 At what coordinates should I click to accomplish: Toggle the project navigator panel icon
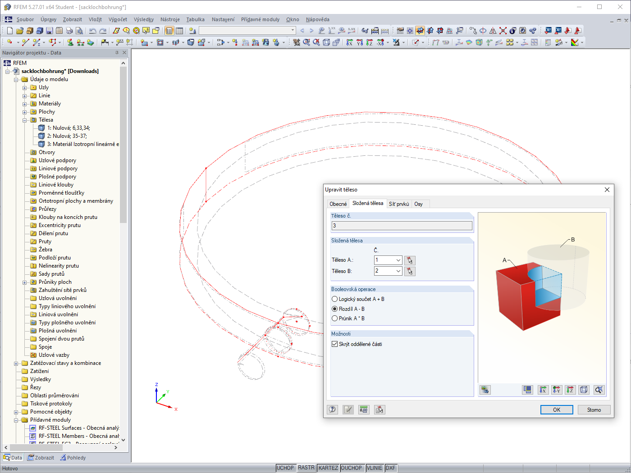169,31
